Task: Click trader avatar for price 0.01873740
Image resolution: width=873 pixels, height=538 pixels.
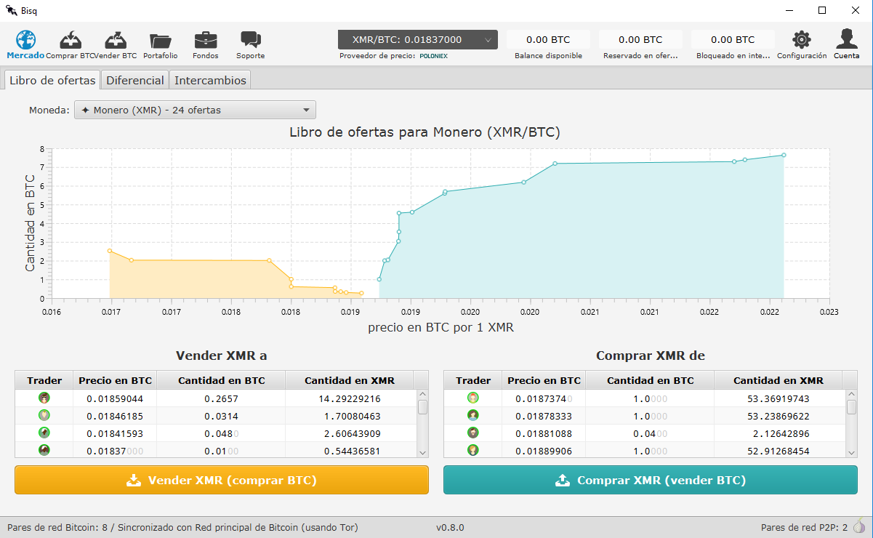Action: pos(473,398)
